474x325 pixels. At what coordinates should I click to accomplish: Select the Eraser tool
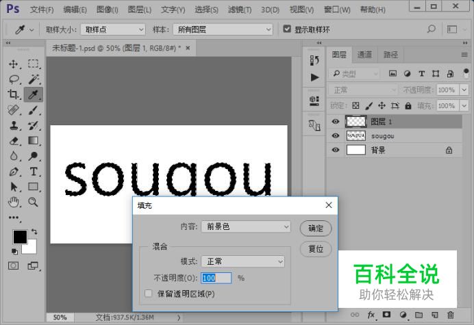tap(14, 141)
